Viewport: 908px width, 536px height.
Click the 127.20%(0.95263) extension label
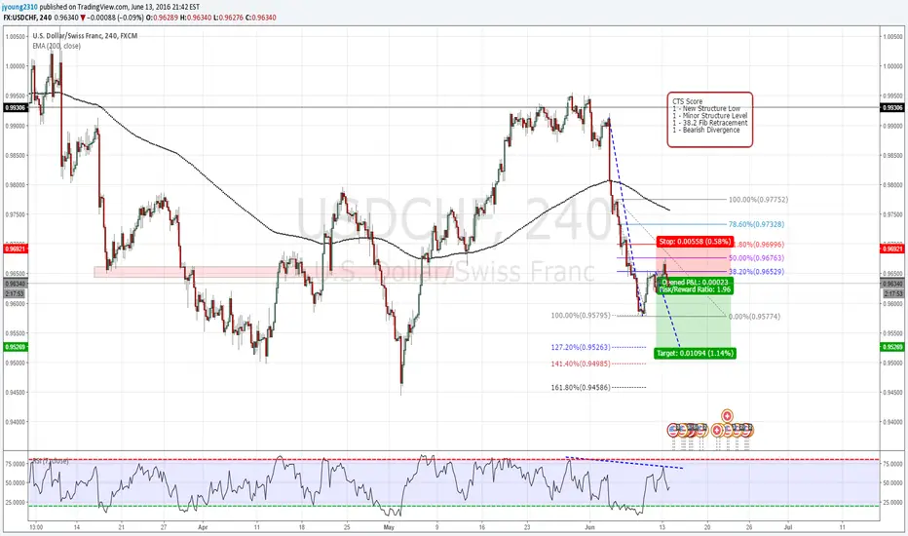click(581, 348)
